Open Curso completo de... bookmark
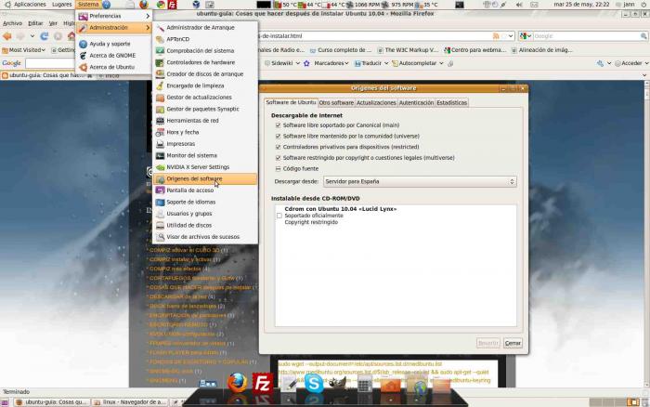Viewport: 650px width, 407px height. click(341, 50)
